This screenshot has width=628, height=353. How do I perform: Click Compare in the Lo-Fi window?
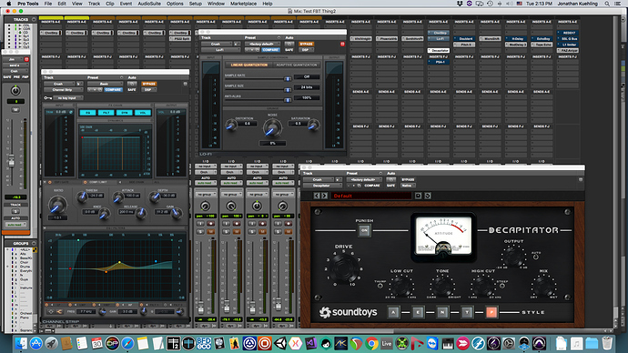(x=270, y=50)
